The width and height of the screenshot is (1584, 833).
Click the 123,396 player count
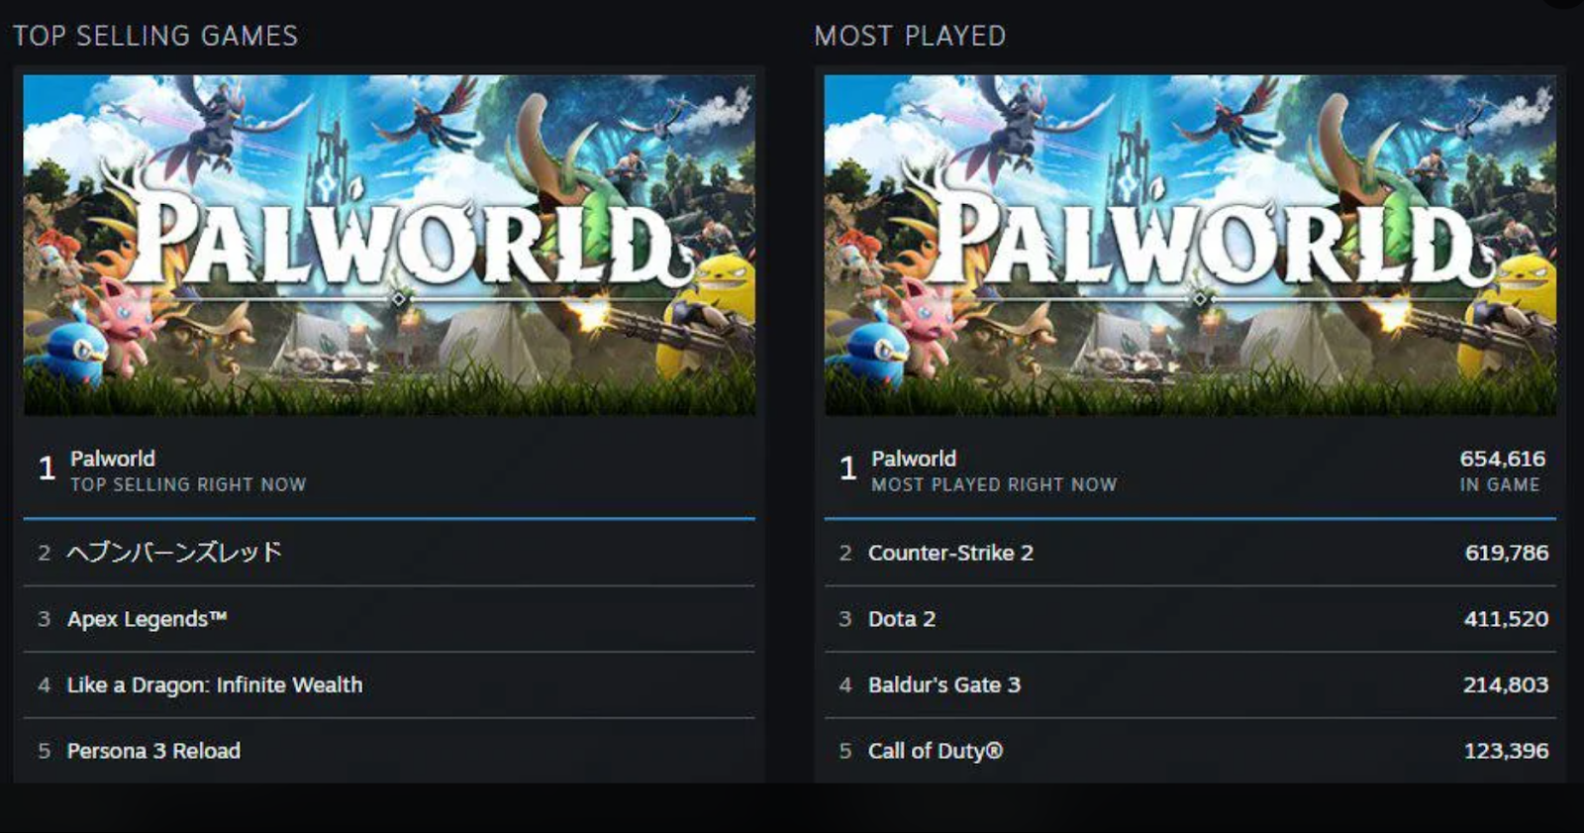pyautogui.click(x=1506, y=751)
